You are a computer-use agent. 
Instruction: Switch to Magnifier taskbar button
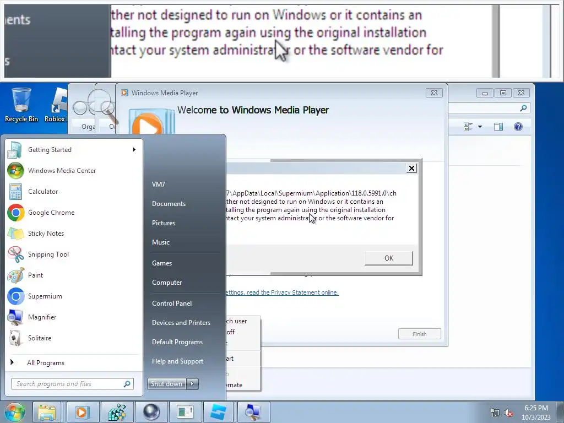pos(253,412)
